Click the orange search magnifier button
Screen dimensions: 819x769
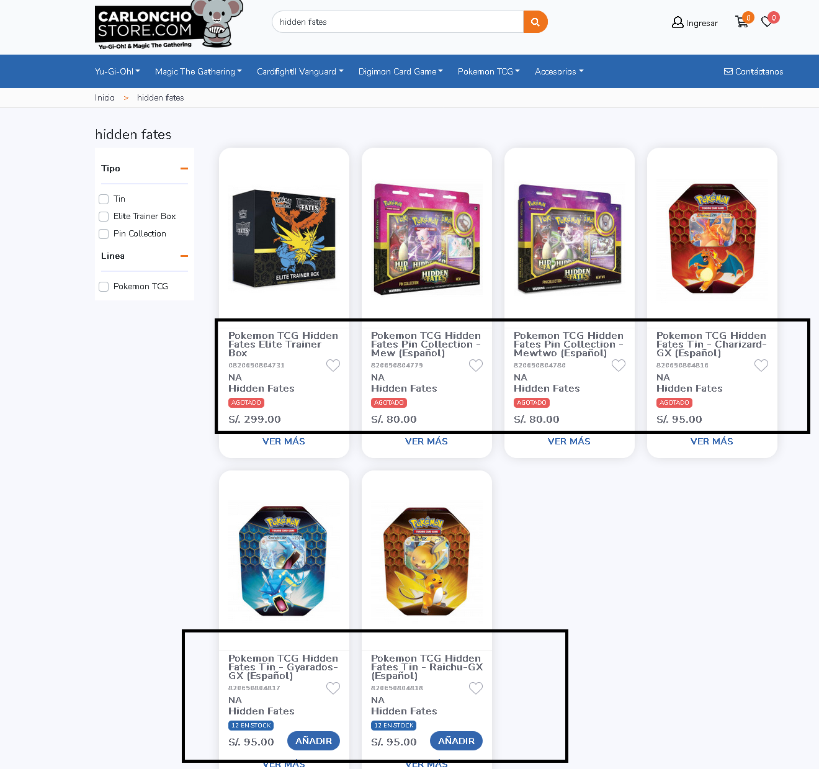tap(535, 22)
